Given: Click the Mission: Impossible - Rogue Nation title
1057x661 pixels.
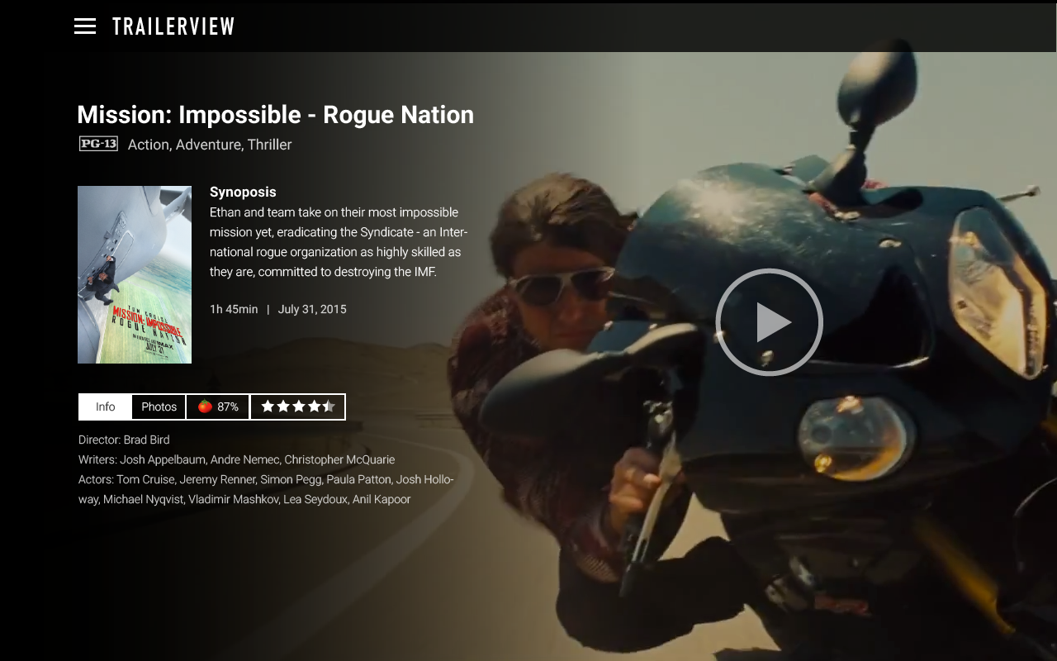Looking at the screenshot, I should [x=275, y=114].
